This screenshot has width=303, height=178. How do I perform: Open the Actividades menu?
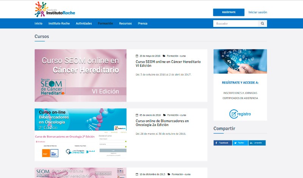[84, 24]
